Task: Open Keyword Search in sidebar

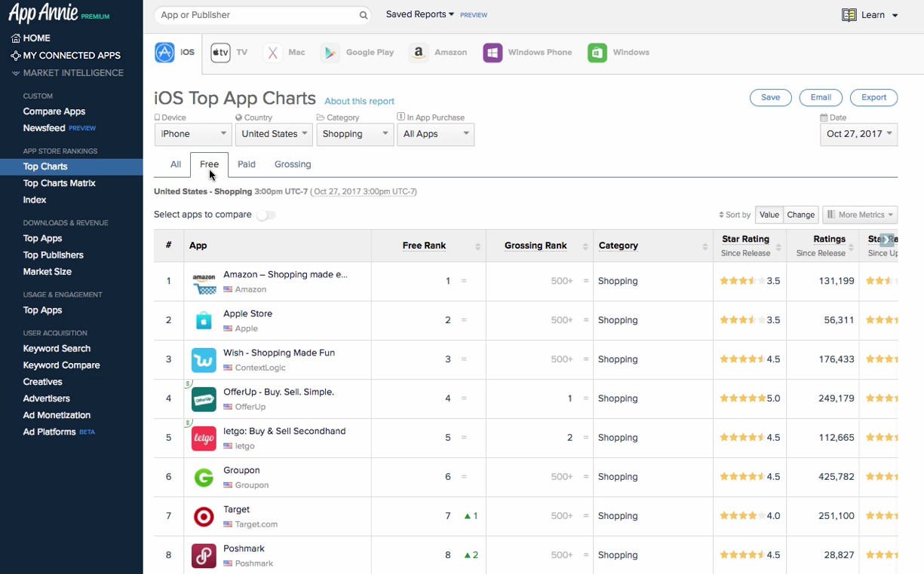Action: (57, 349)
